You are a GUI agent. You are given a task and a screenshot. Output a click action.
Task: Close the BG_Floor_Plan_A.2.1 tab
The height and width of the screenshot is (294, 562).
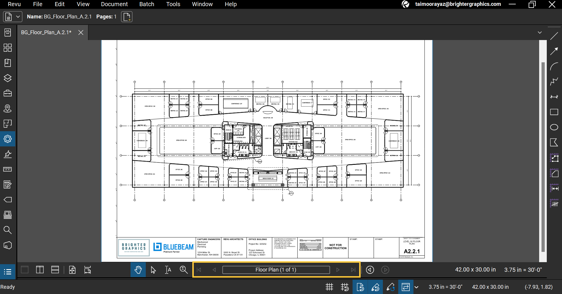81,32
